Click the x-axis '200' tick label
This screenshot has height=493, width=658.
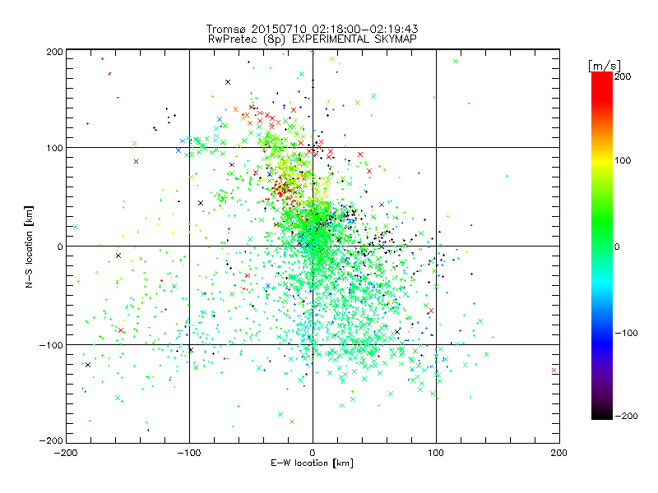click(x=559, y=453)
